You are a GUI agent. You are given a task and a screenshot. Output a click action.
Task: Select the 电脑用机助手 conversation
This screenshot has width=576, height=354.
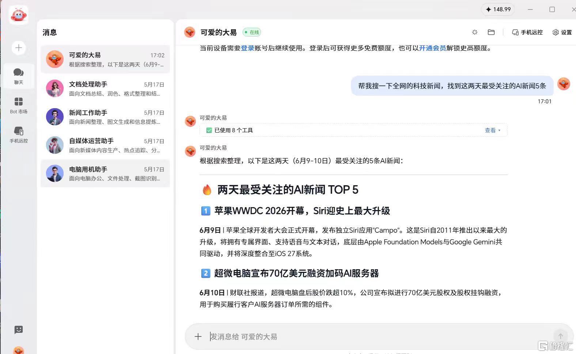point(105,173)
